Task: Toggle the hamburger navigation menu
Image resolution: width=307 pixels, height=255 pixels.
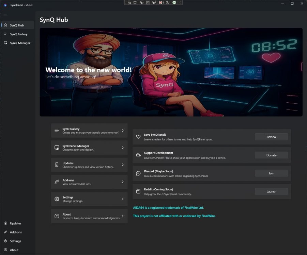Action: (5, 15)
